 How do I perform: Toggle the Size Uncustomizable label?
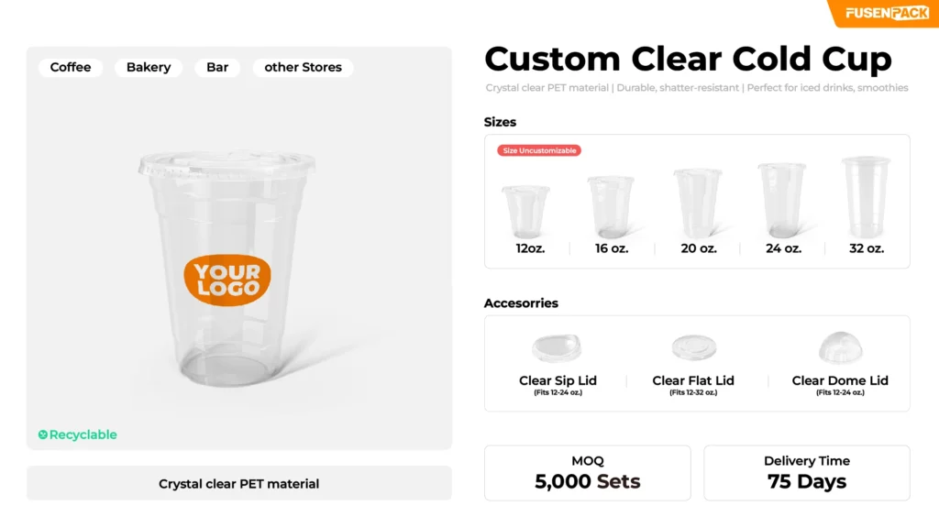tap(538, 150)
